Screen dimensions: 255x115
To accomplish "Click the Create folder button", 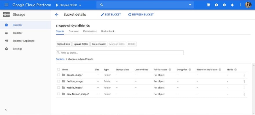I will (99, 44).
